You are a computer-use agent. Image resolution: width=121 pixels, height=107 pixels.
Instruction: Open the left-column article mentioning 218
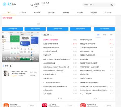click(56, 67)
